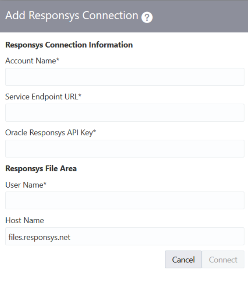Cancel the Responsys connection dialog
The width and height of the screenshot is (248, 303).
point(183,260)
